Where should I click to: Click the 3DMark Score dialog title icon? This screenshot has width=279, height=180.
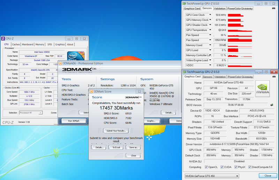91,91
